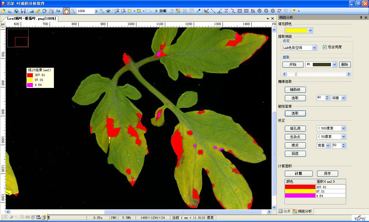Select the eyedropper color picker tool

click(198, 11)
